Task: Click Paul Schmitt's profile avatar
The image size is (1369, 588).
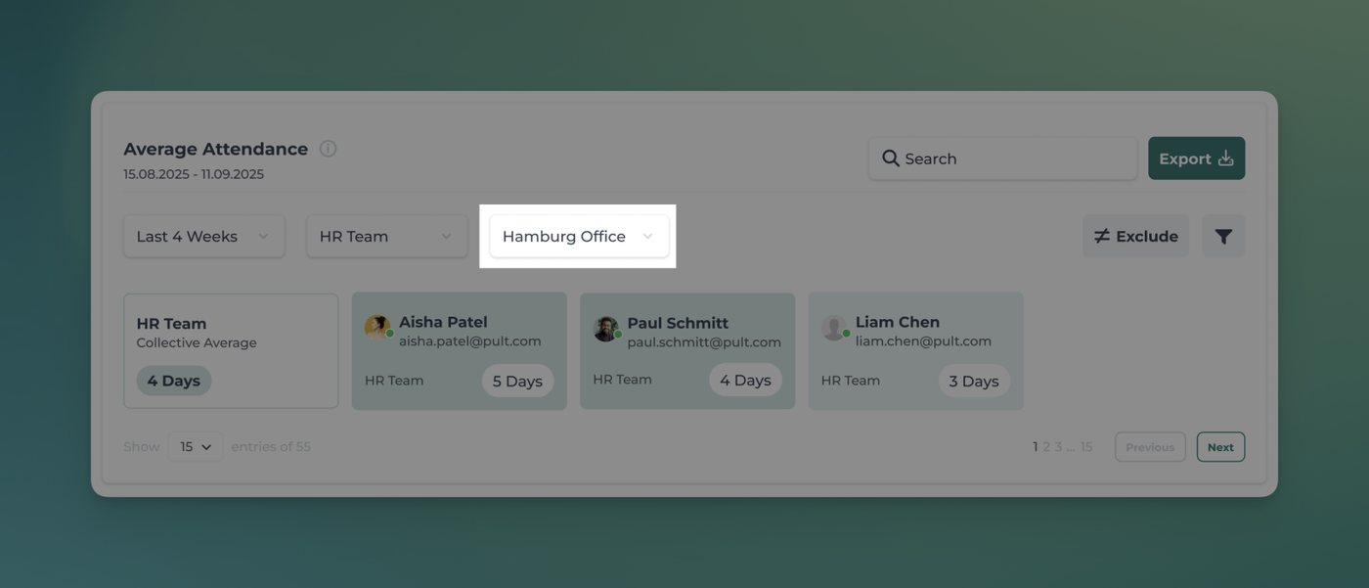Action: 606,329
